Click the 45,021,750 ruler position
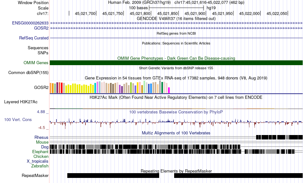The height and width of the screenshot is (183, 303). [113, 13]
